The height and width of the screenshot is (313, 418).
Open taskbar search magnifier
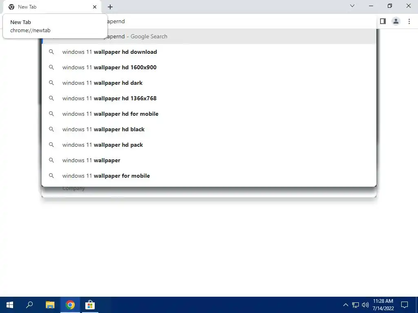tap(29, 305)
